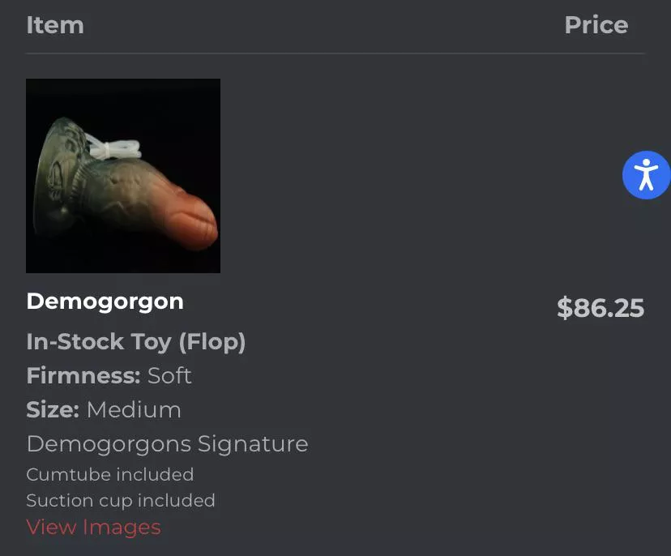Click the blue accessibility person symbol
The width and height of the screenshot is (671, 556).
point(646,174)
